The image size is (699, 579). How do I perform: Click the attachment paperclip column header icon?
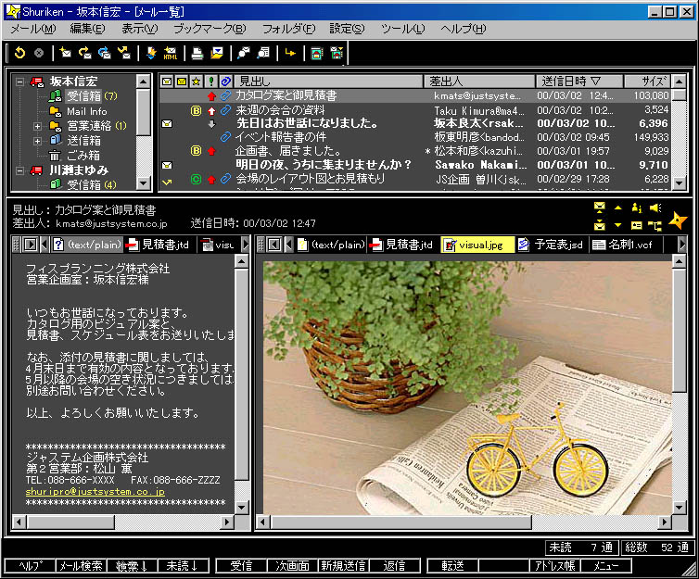(x=225, y=82)
